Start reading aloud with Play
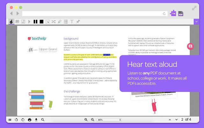 point(29,21)
